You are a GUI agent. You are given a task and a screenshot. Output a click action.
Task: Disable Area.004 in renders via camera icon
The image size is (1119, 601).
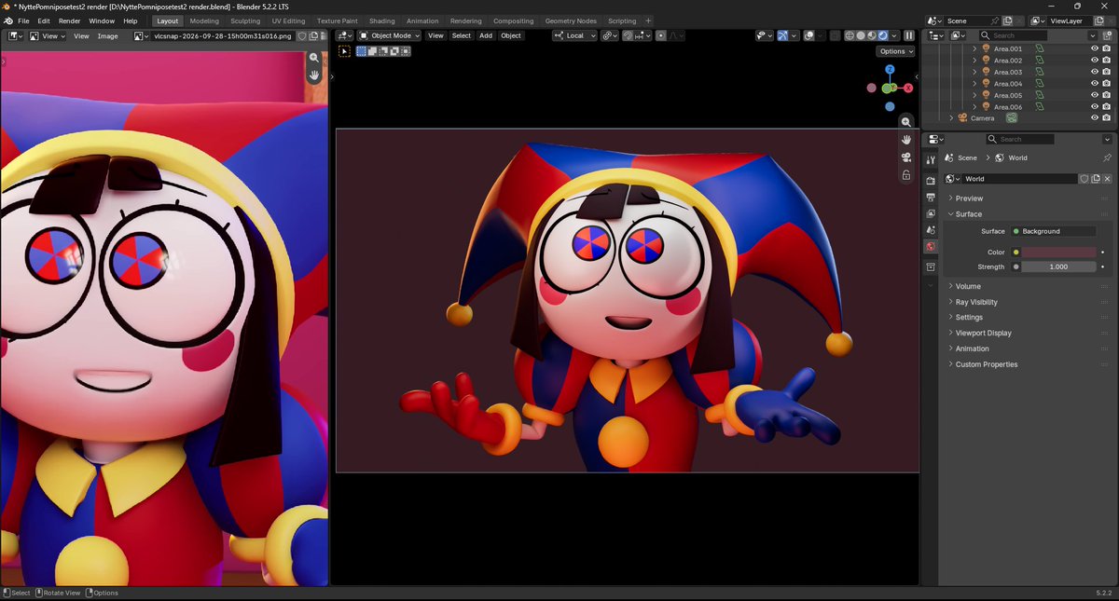1107,84
